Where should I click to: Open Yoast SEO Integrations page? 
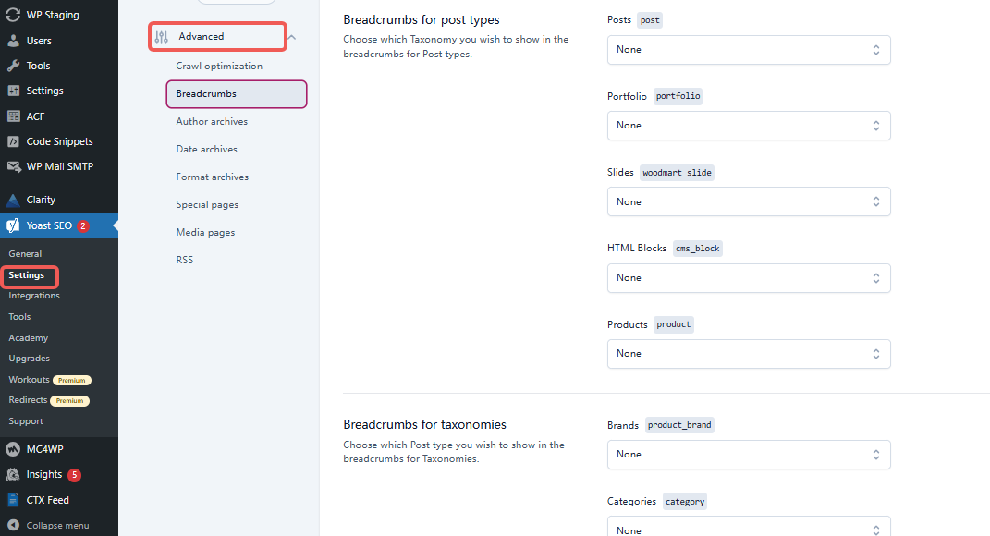[x=34, y=295]
